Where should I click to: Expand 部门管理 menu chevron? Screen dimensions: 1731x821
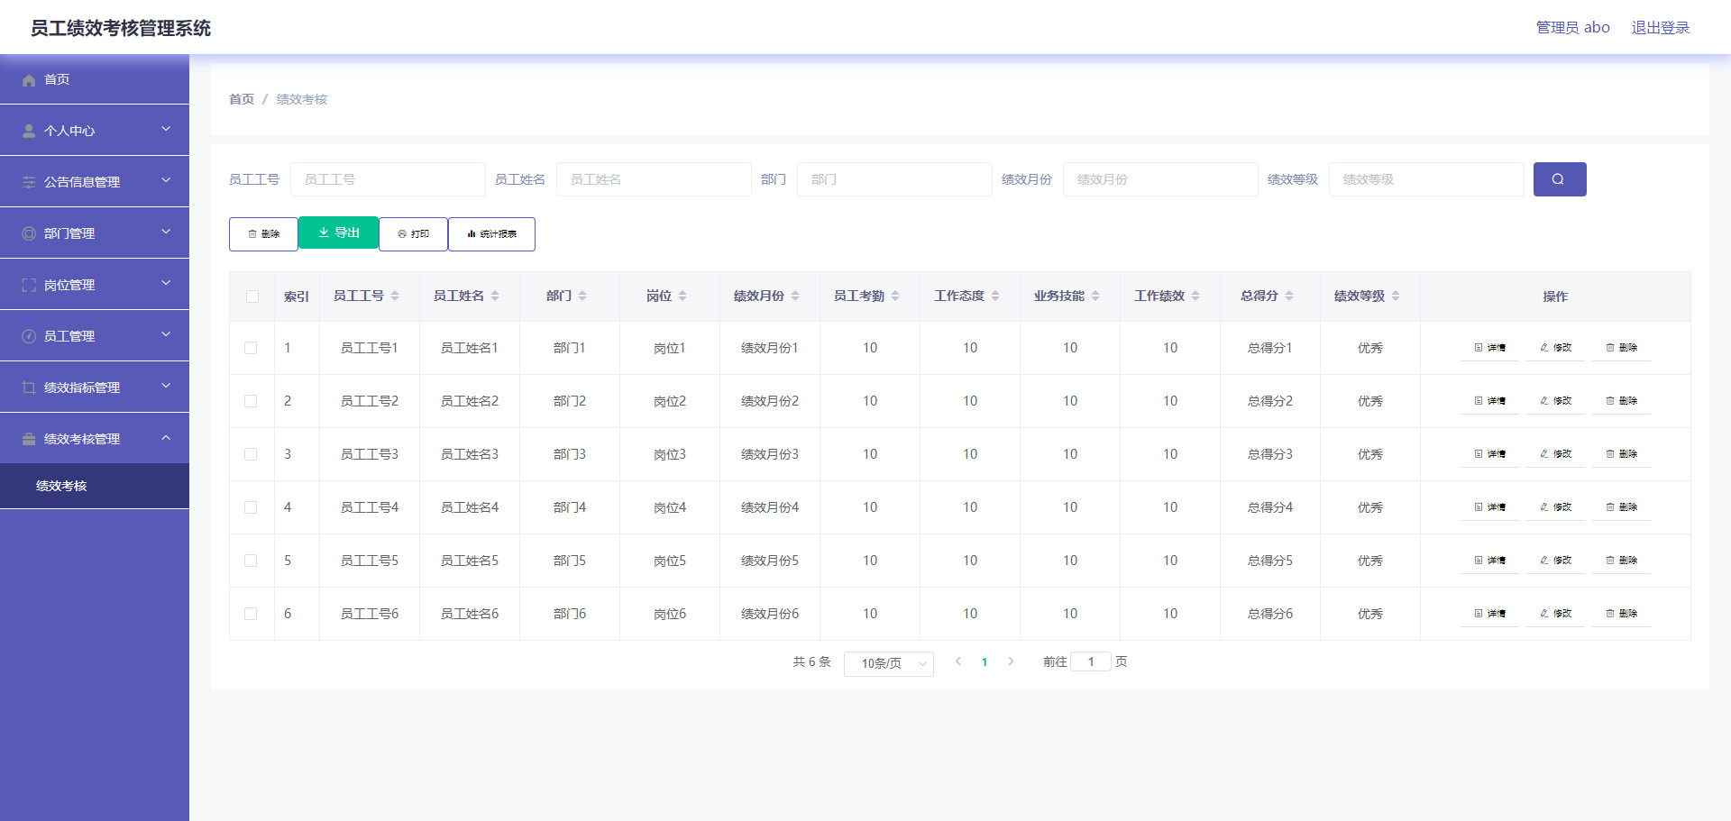[x=166, y=232]
